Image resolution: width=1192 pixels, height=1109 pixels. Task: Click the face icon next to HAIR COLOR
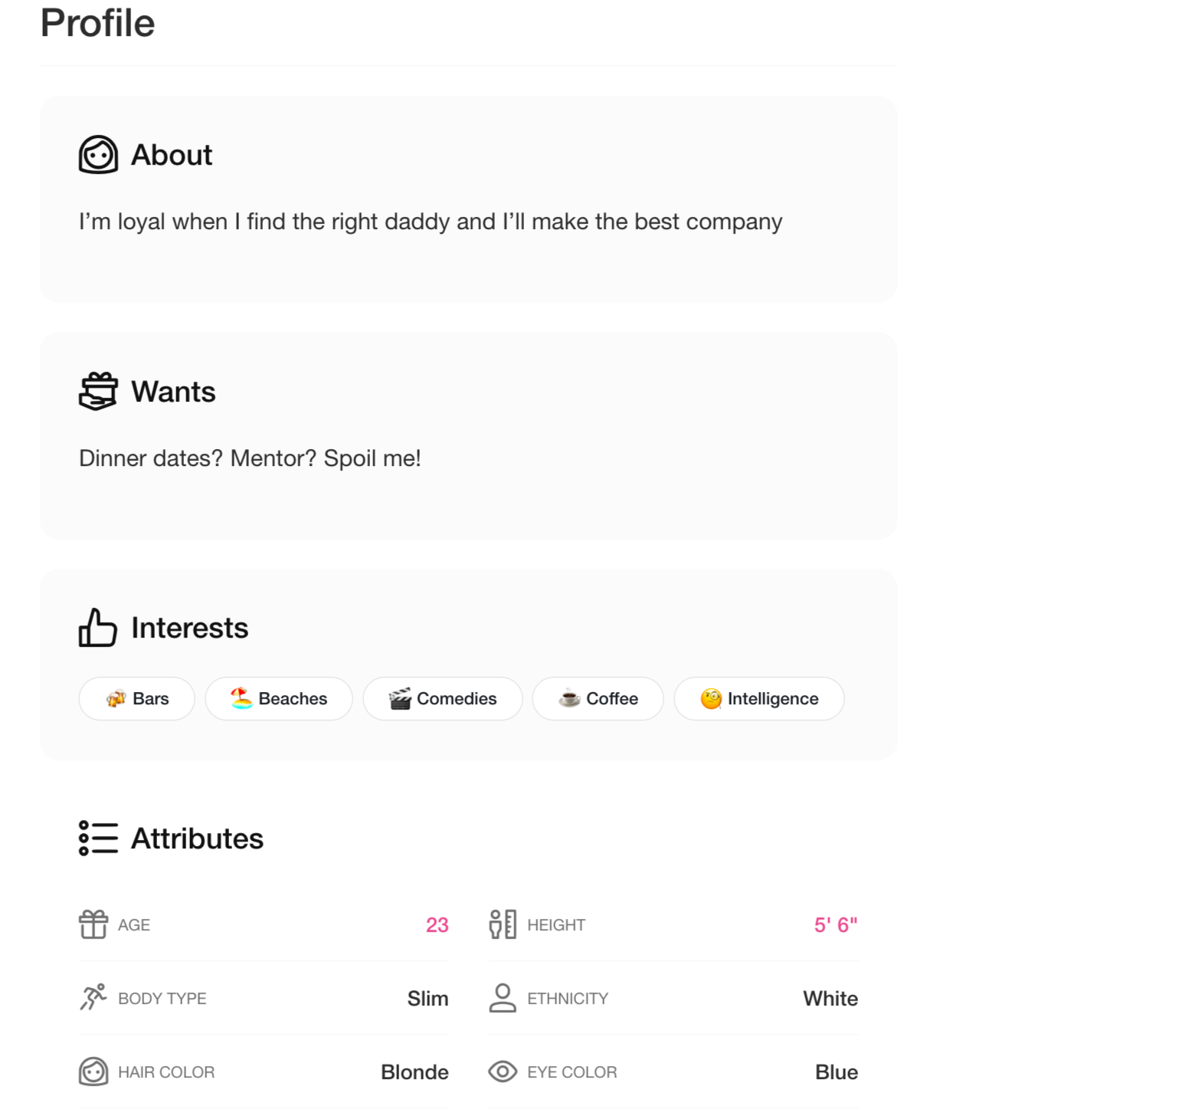(93, 1071)
